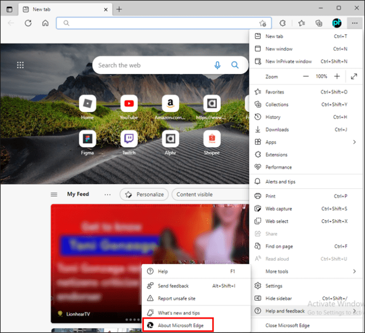
Task: Open Collections toolbar icon
Action: coord(318,23)
